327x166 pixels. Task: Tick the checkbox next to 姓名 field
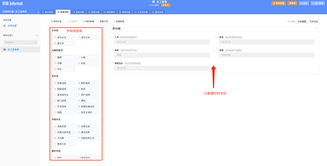214,37
